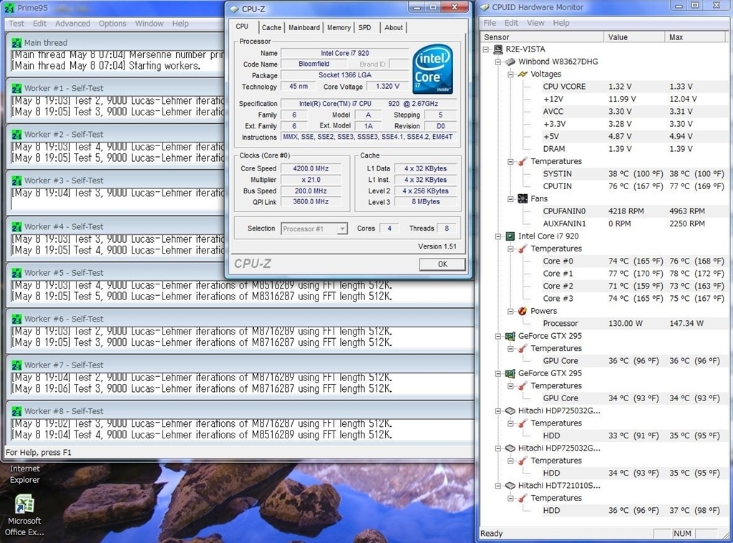
Task: Click the Winbond W83627DHG chip icon
Action: click(510, 62)
